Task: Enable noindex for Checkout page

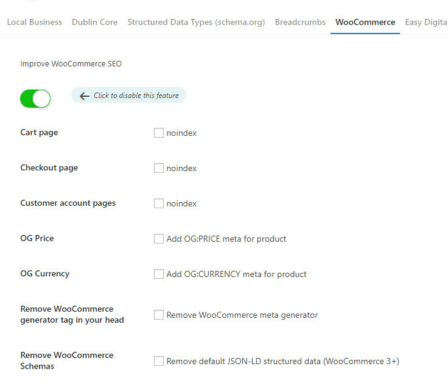Action: pyautogui.click(x=159, y=168)
